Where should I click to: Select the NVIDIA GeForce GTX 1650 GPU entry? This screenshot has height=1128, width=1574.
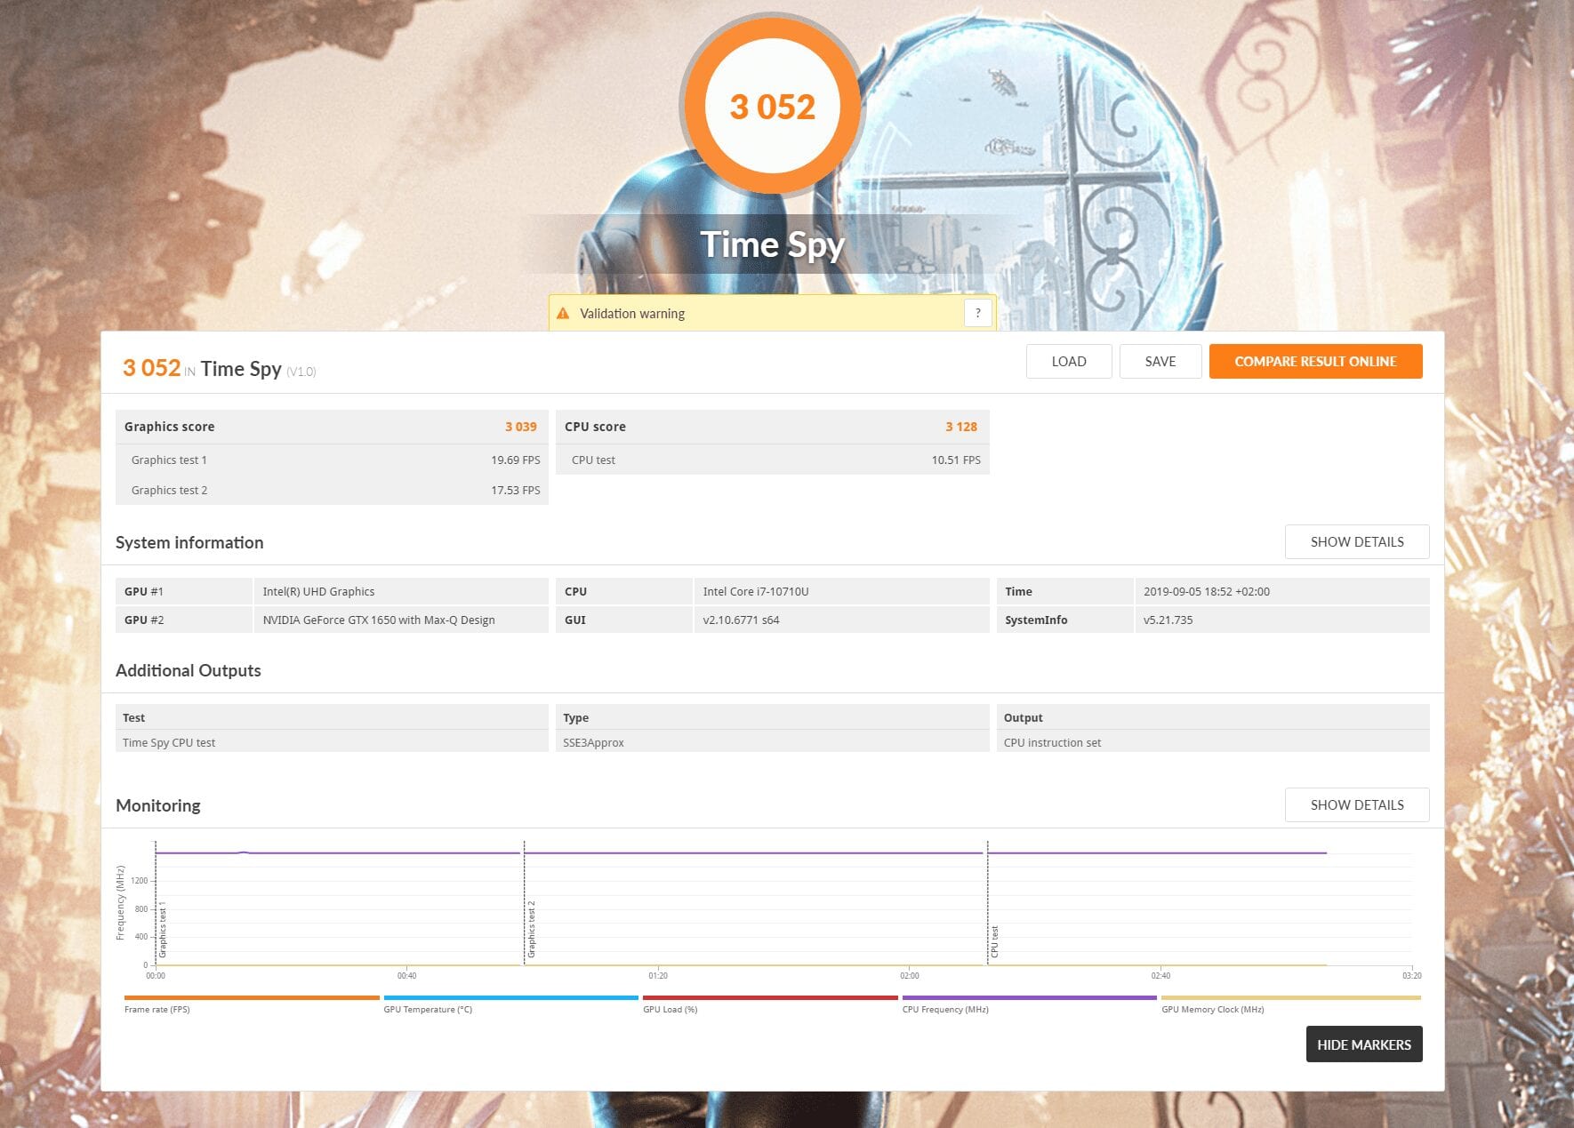pyautogui.click(x=379, y=620)
